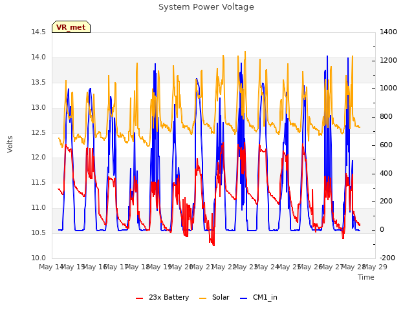Click the 14.0 left axis tick label
The image size is (414, 310).
coord(38,57)
